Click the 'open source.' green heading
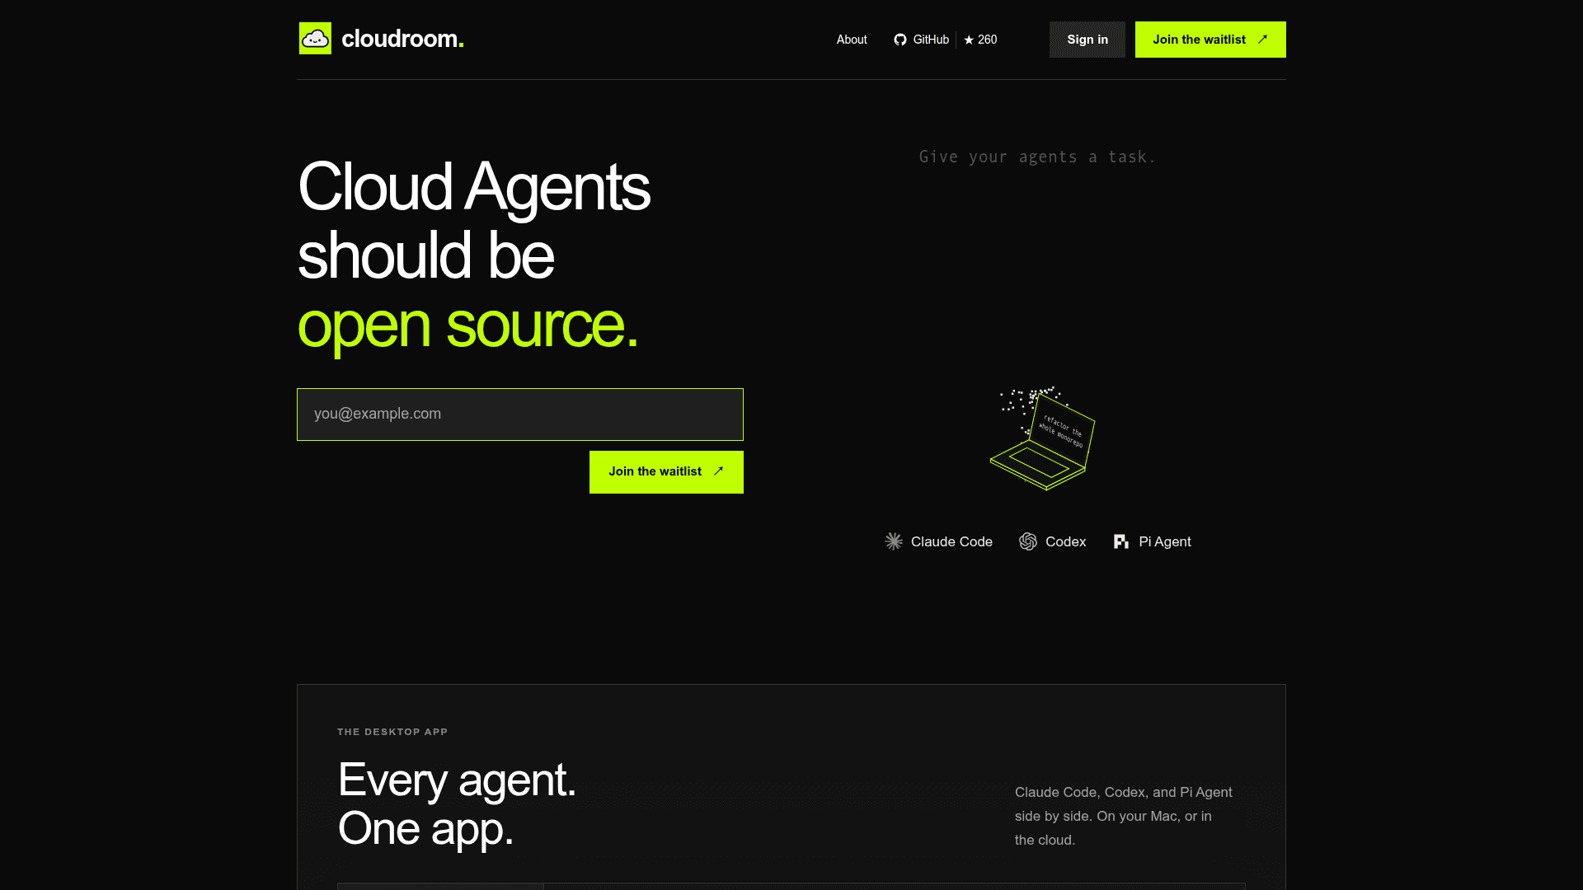The height and width of the screenshot is (890, 1583). point(467,326)
